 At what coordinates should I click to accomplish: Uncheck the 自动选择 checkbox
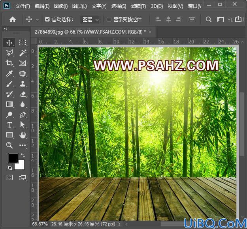coord(47,19)
